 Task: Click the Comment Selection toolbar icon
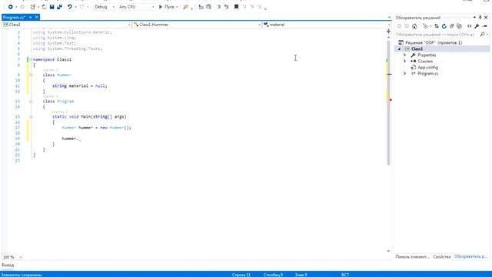[218, 7]
